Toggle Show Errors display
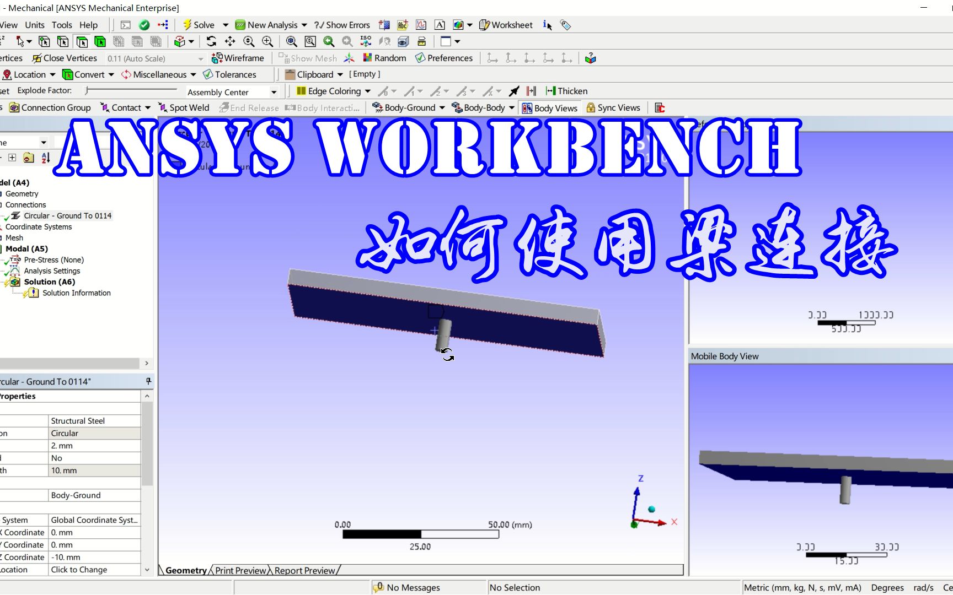The height and width of the screenshot is (595, 953). [341, 25]
